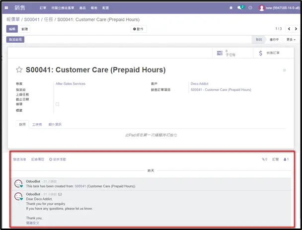Click 安排活動 schedule activity in chatter
This screenshot has height=230, width=302.
pyautogui.click(x=58, y=159)
